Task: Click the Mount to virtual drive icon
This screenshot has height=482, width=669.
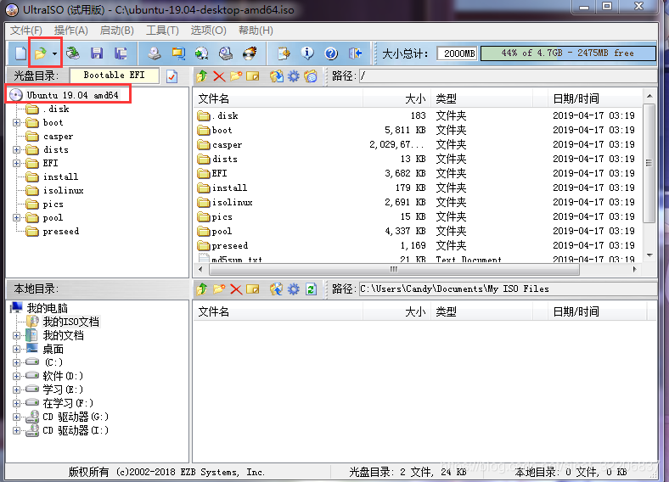Action: click(x=202, y=53)
